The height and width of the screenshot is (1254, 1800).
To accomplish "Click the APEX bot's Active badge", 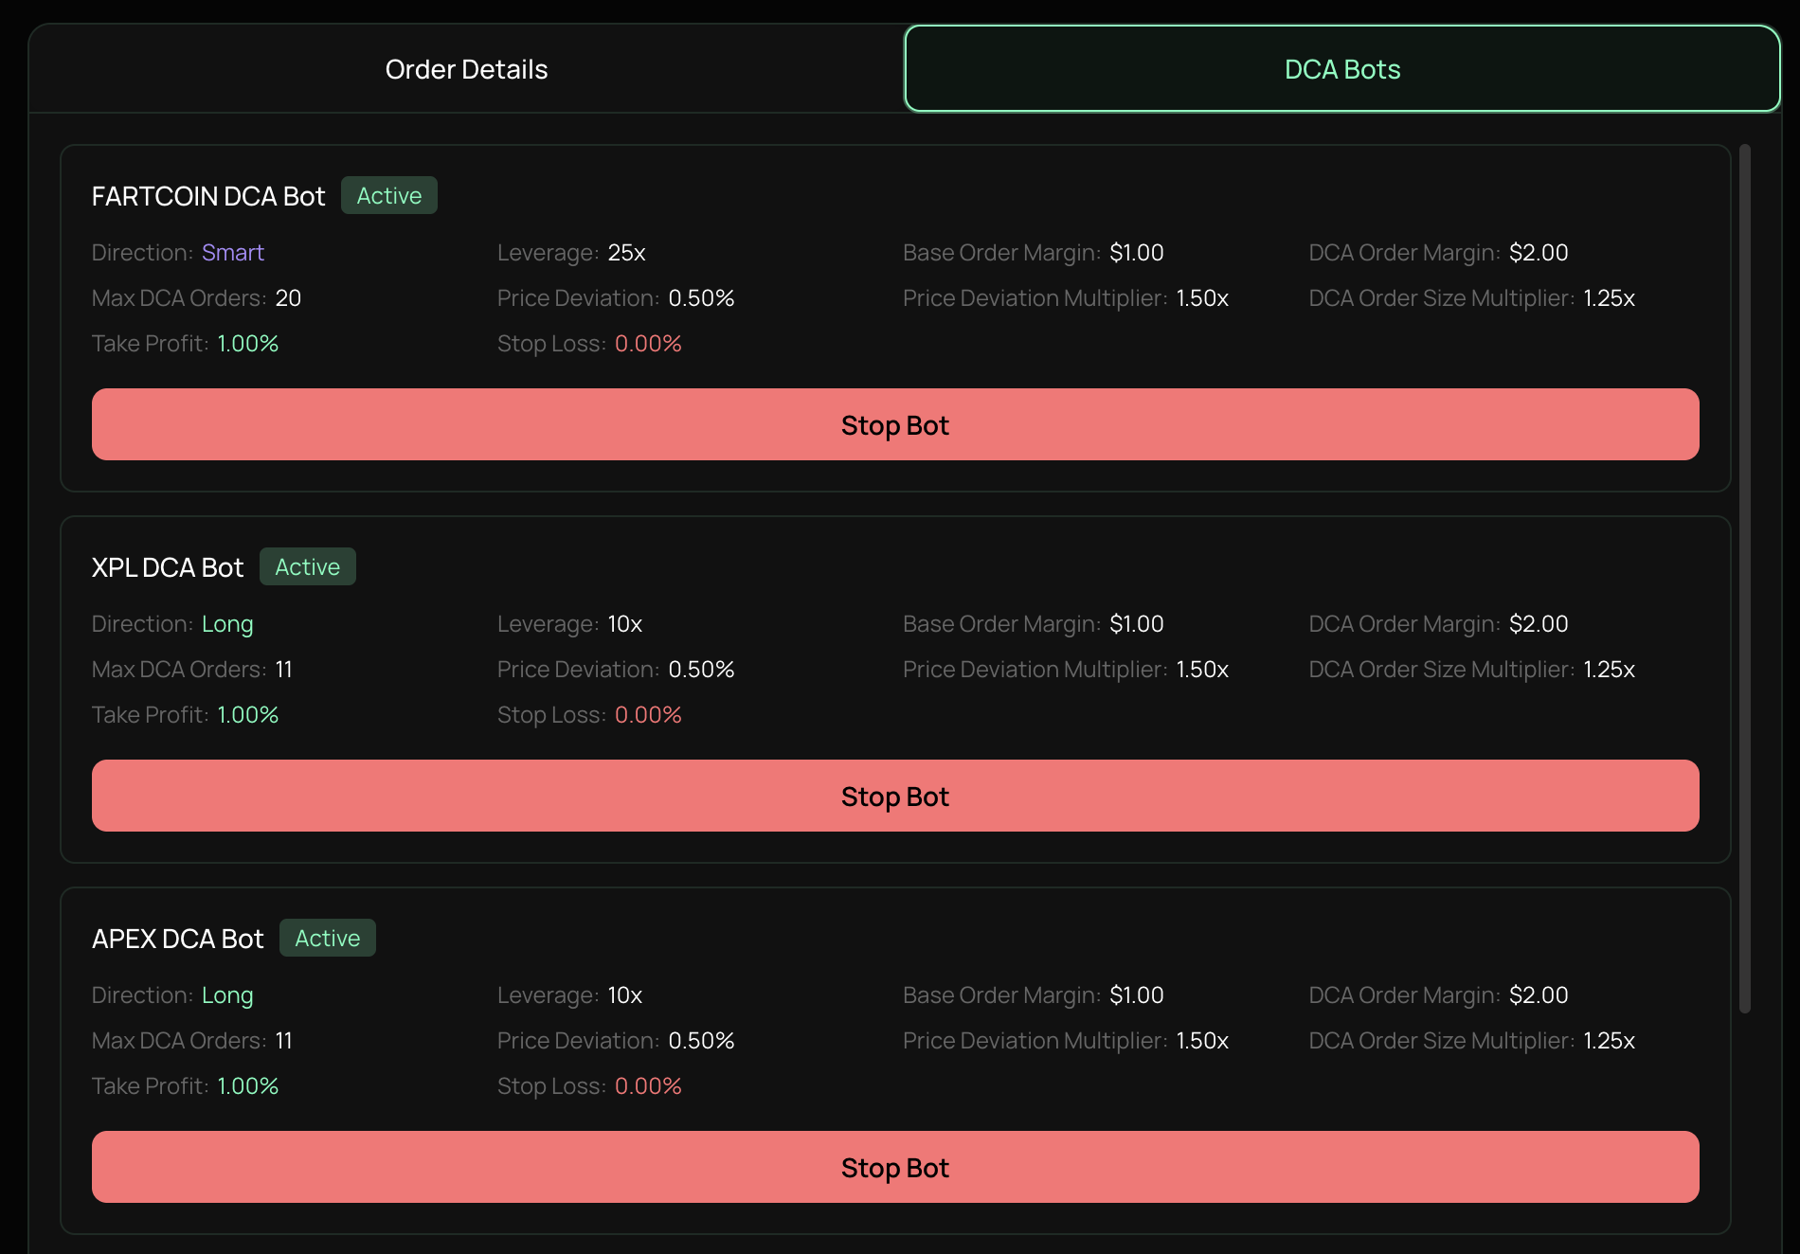I will [x=327, y=939].
